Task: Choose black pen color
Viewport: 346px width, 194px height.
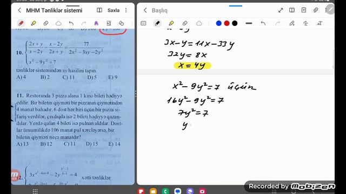Action: pyautogui.click(x=235, y=23)
